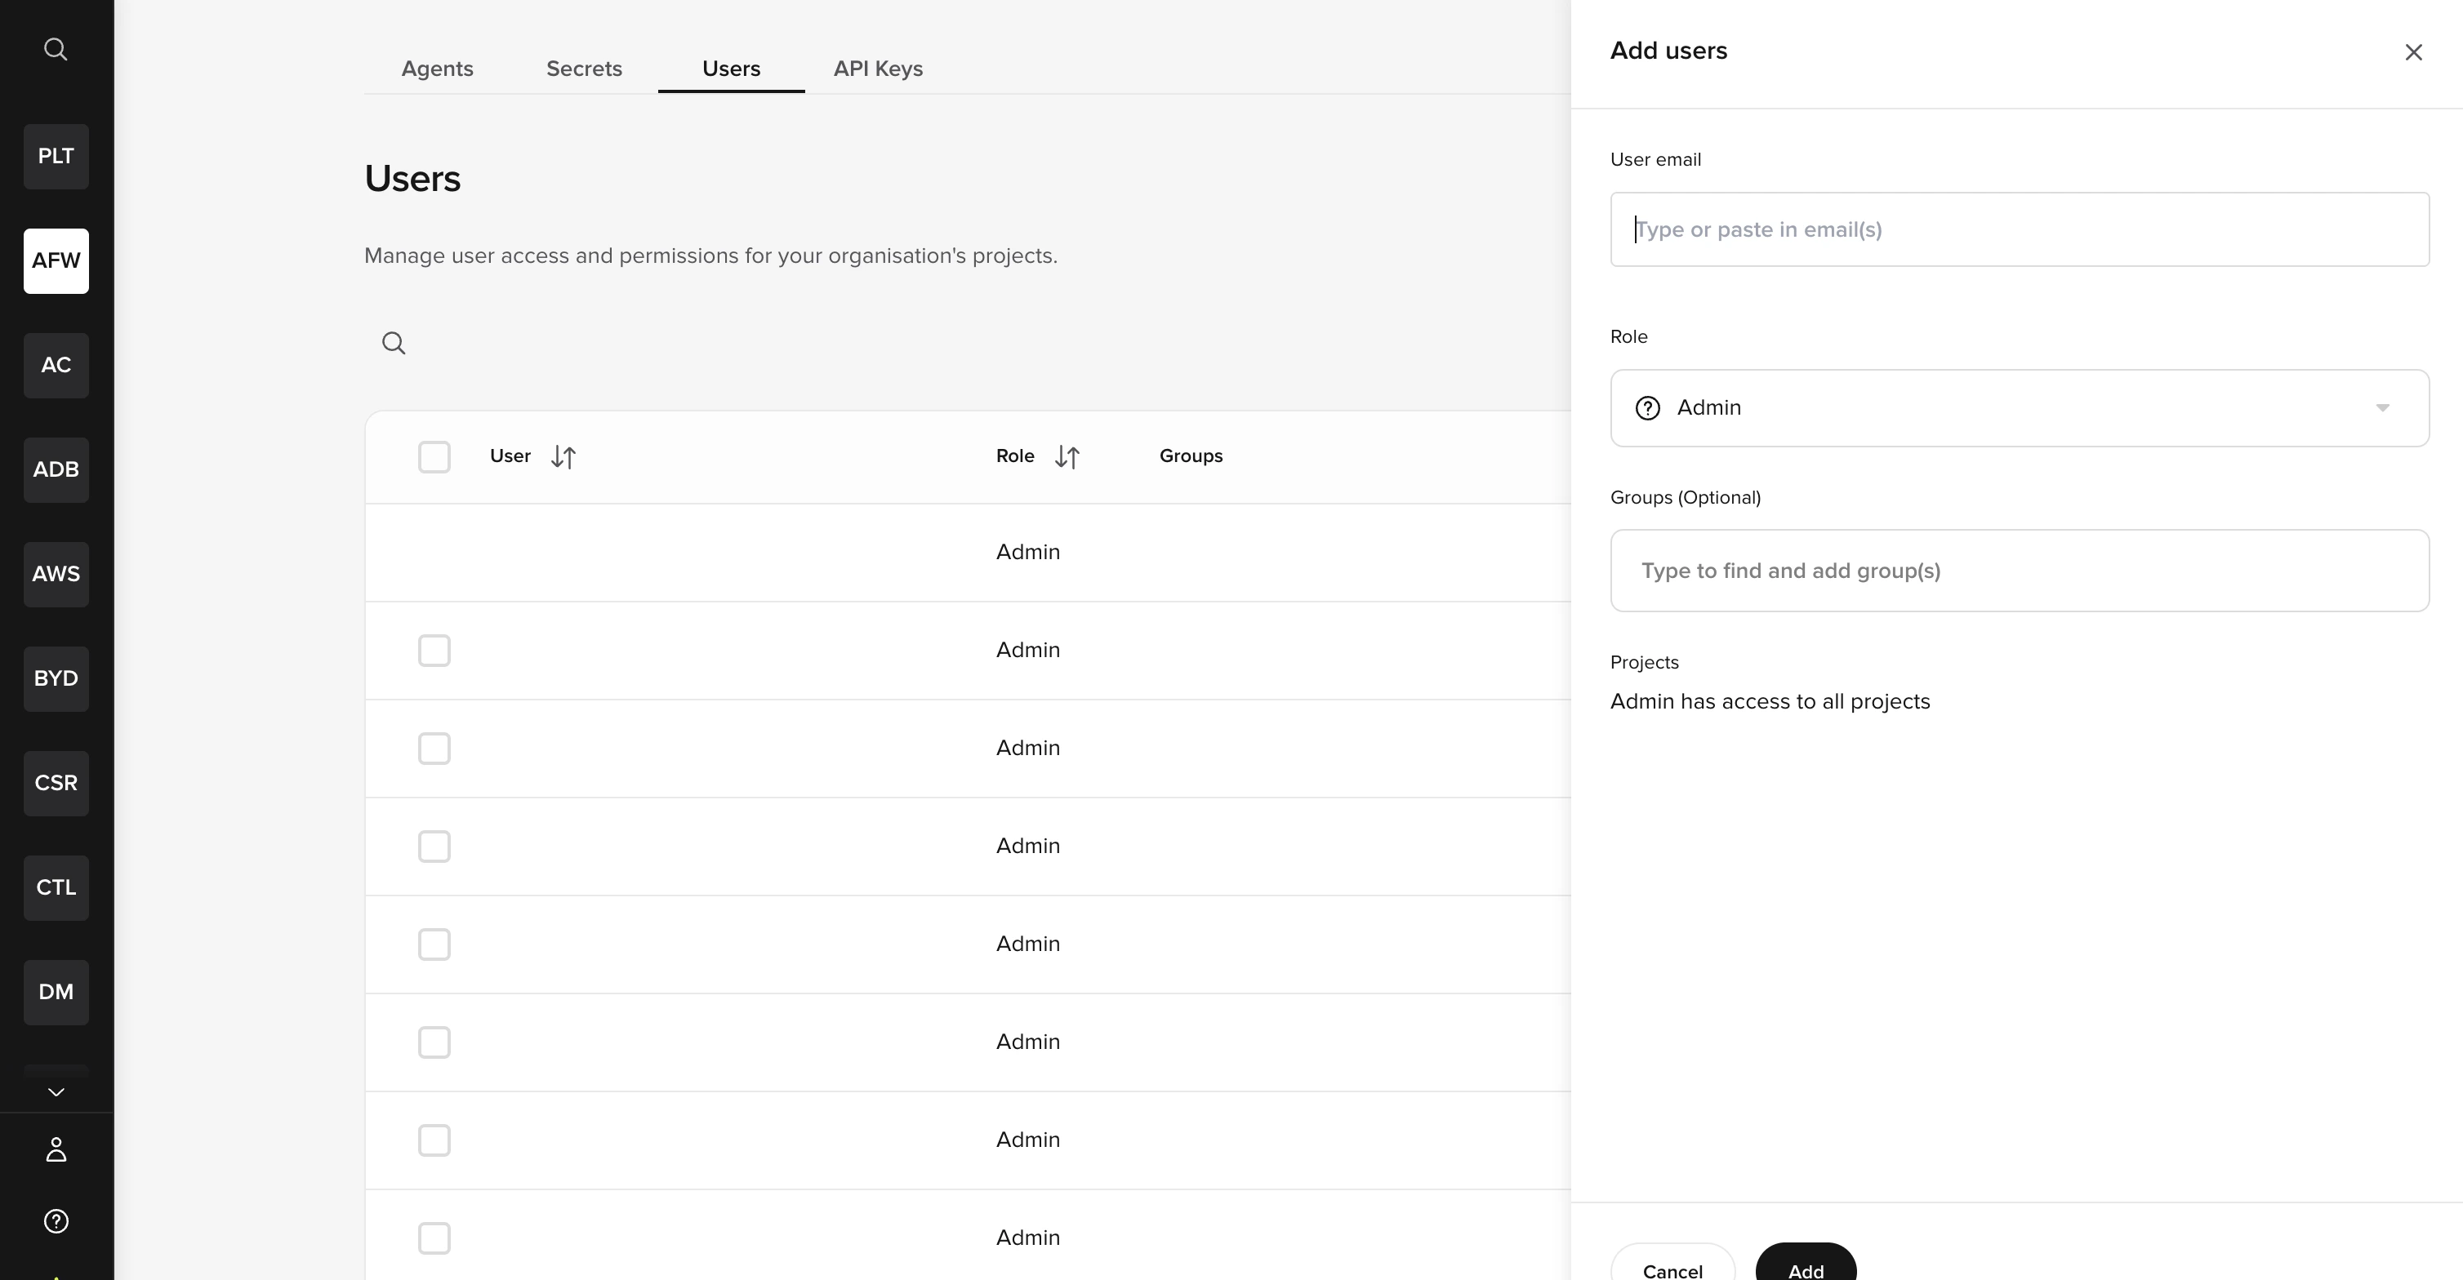Switch to the Agents tab

437,69
